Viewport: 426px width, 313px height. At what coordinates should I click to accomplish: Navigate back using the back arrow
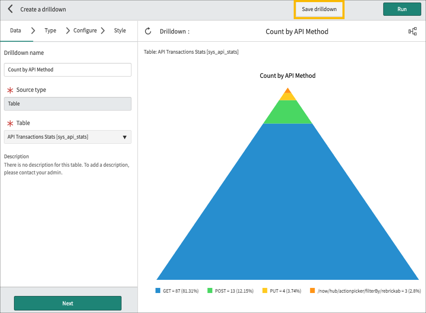[x=10, y=9]
